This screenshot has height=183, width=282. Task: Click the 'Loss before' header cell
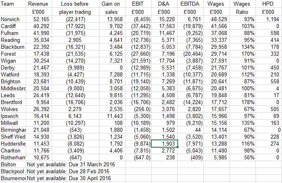coord(75,4)
